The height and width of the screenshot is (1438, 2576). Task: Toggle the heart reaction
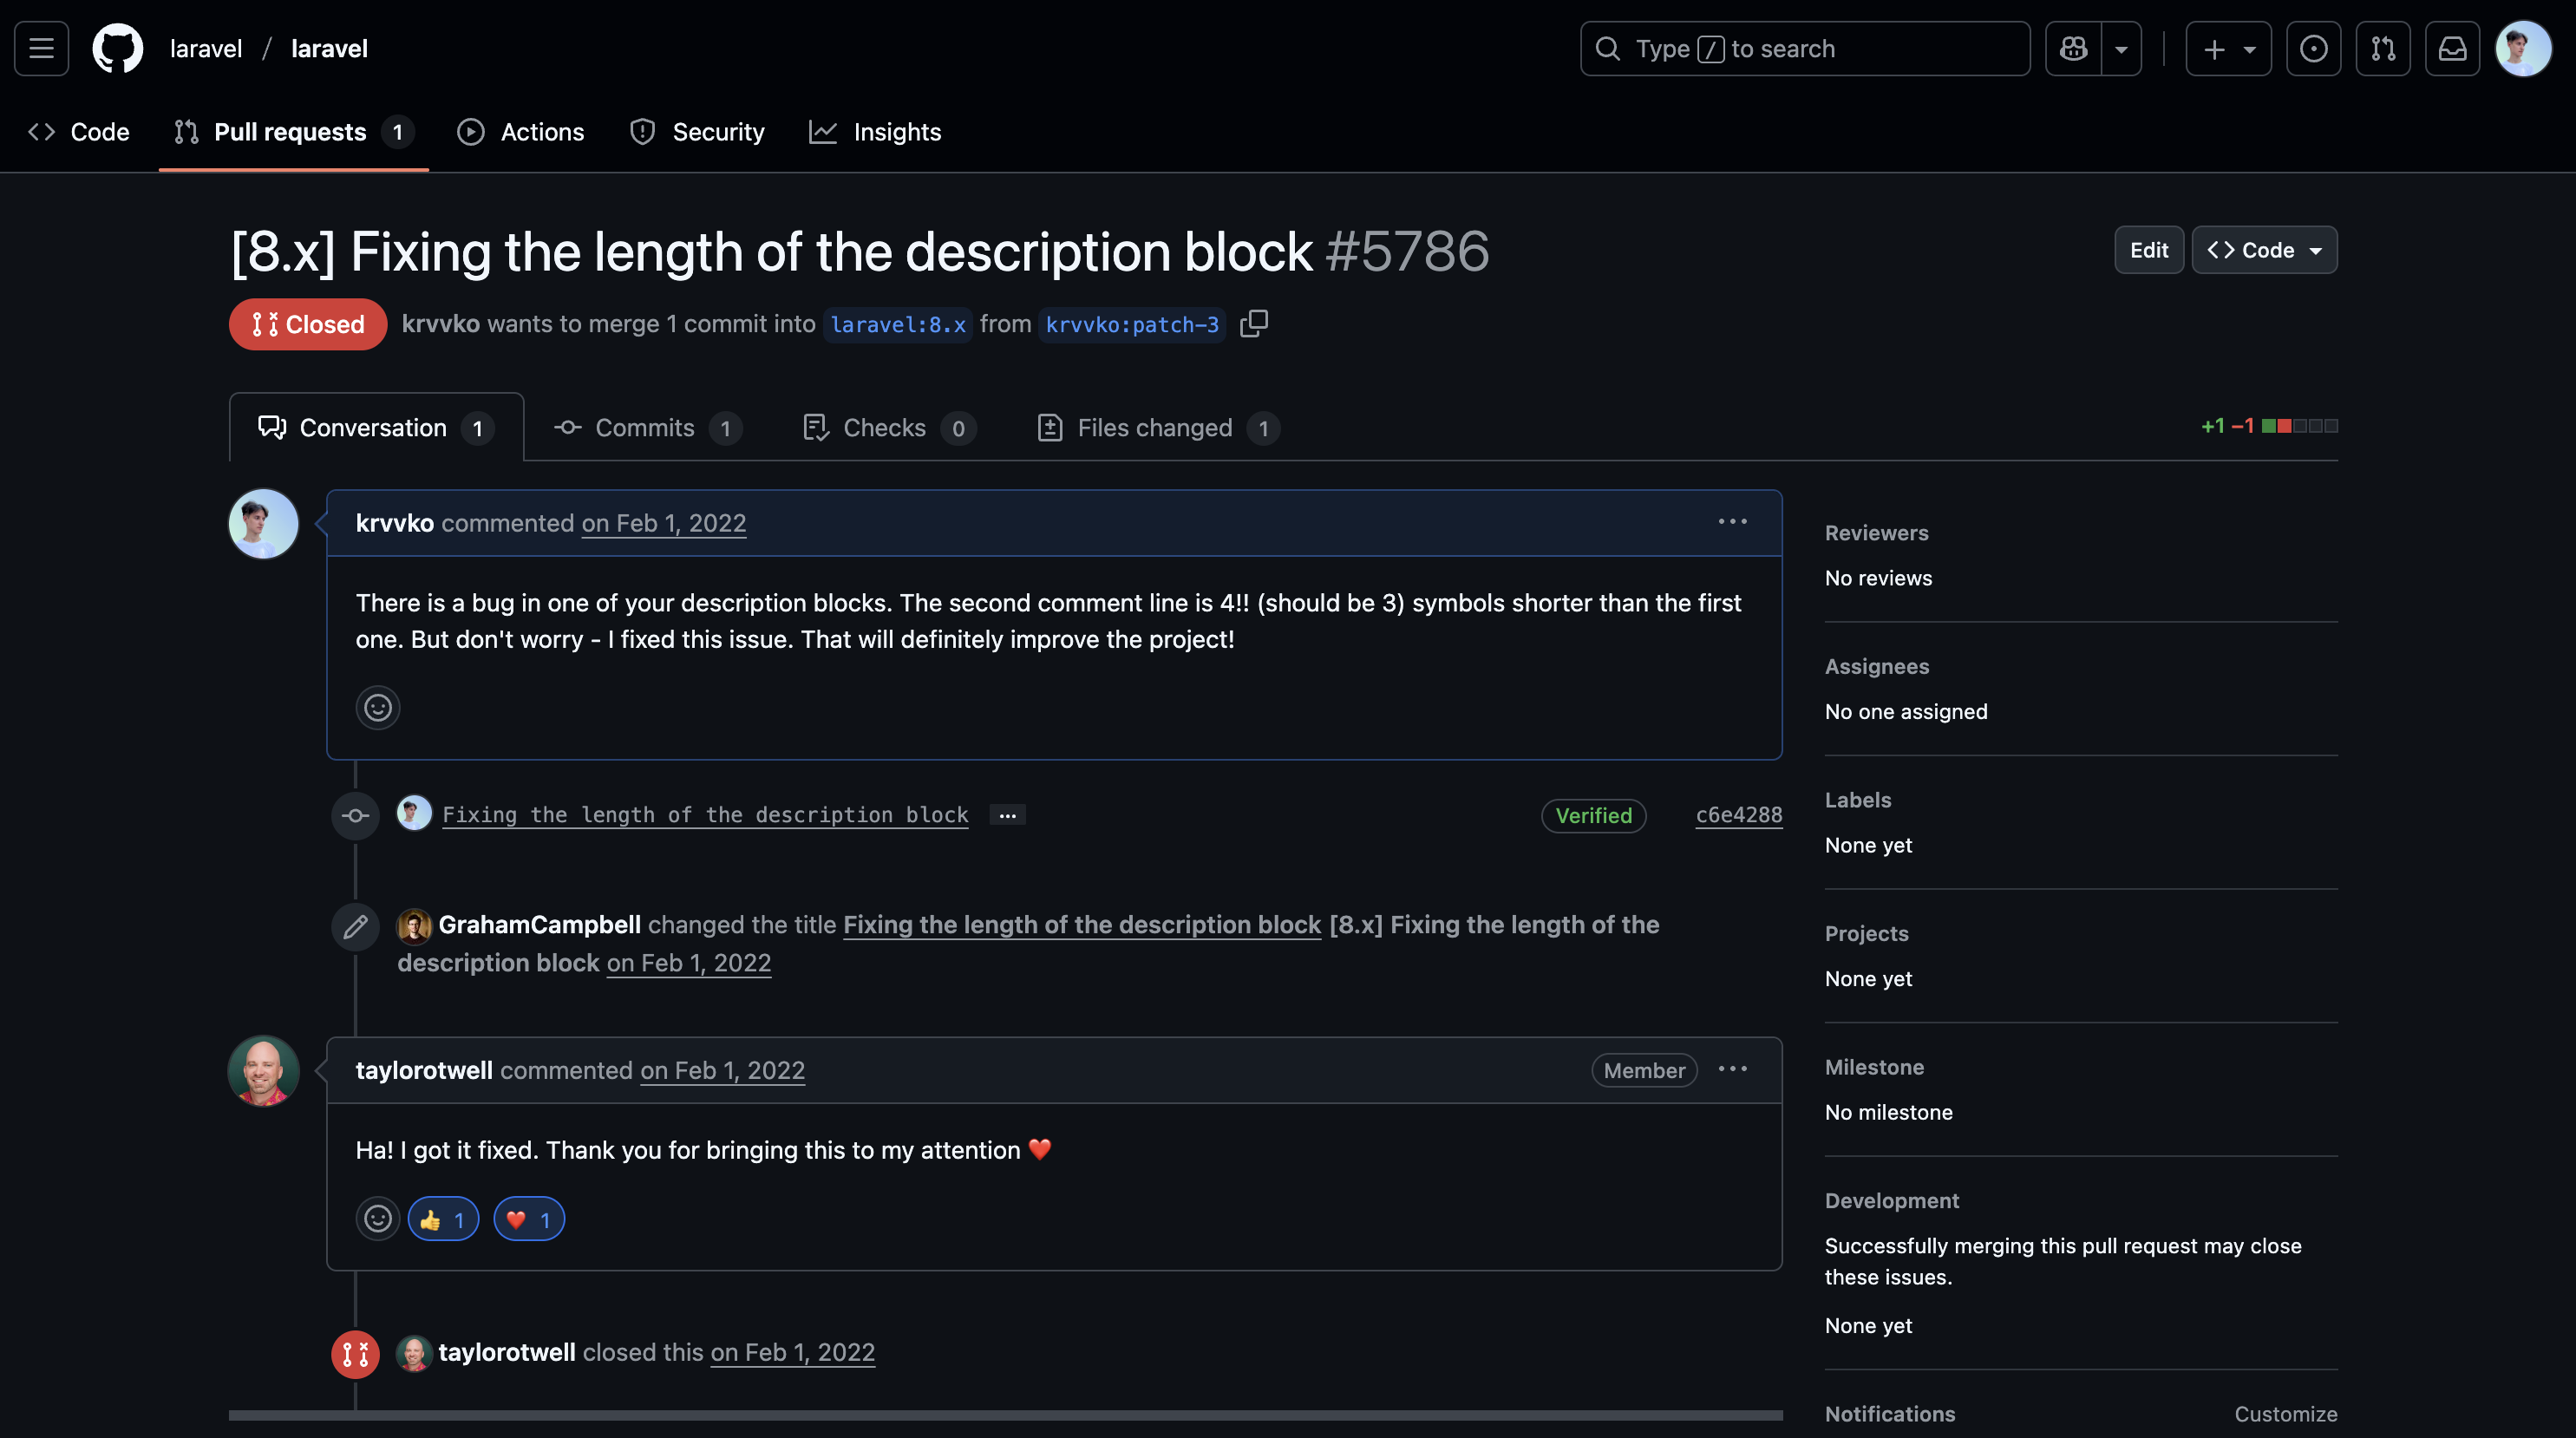[529, 1219]
